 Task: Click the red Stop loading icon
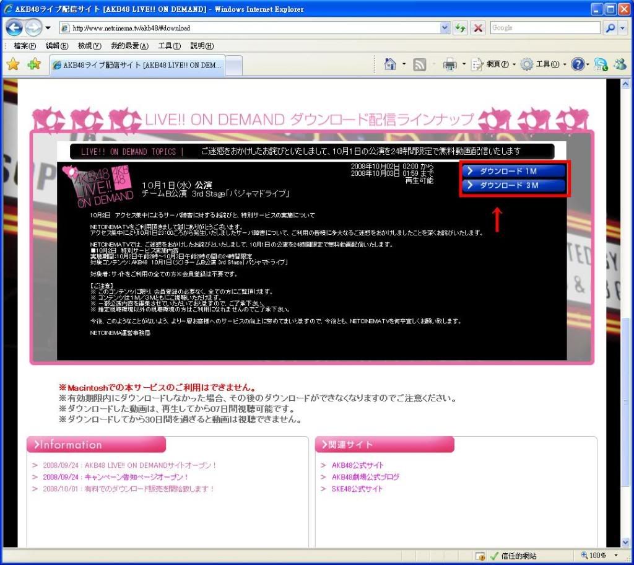478,28
